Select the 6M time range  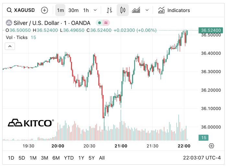tap(56, 158)
